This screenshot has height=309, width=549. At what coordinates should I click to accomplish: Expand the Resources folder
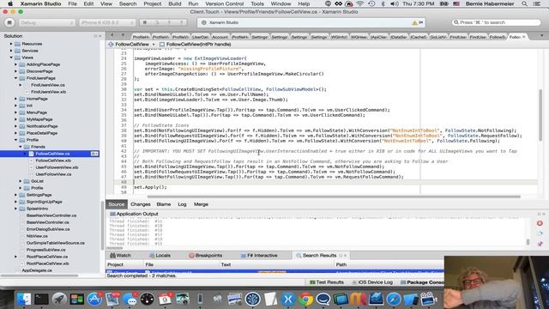click(x=11, y=44)
